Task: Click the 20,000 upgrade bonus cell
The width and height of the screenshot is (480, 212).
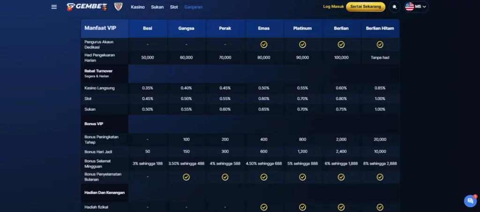Action: tap(380, 139)
